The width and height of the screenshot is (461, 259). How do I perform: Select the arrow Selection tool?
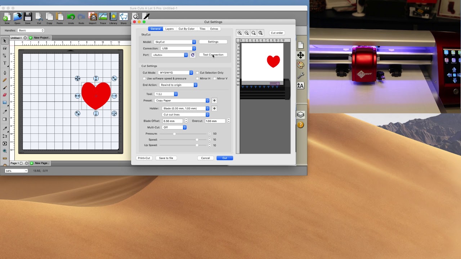5,41
